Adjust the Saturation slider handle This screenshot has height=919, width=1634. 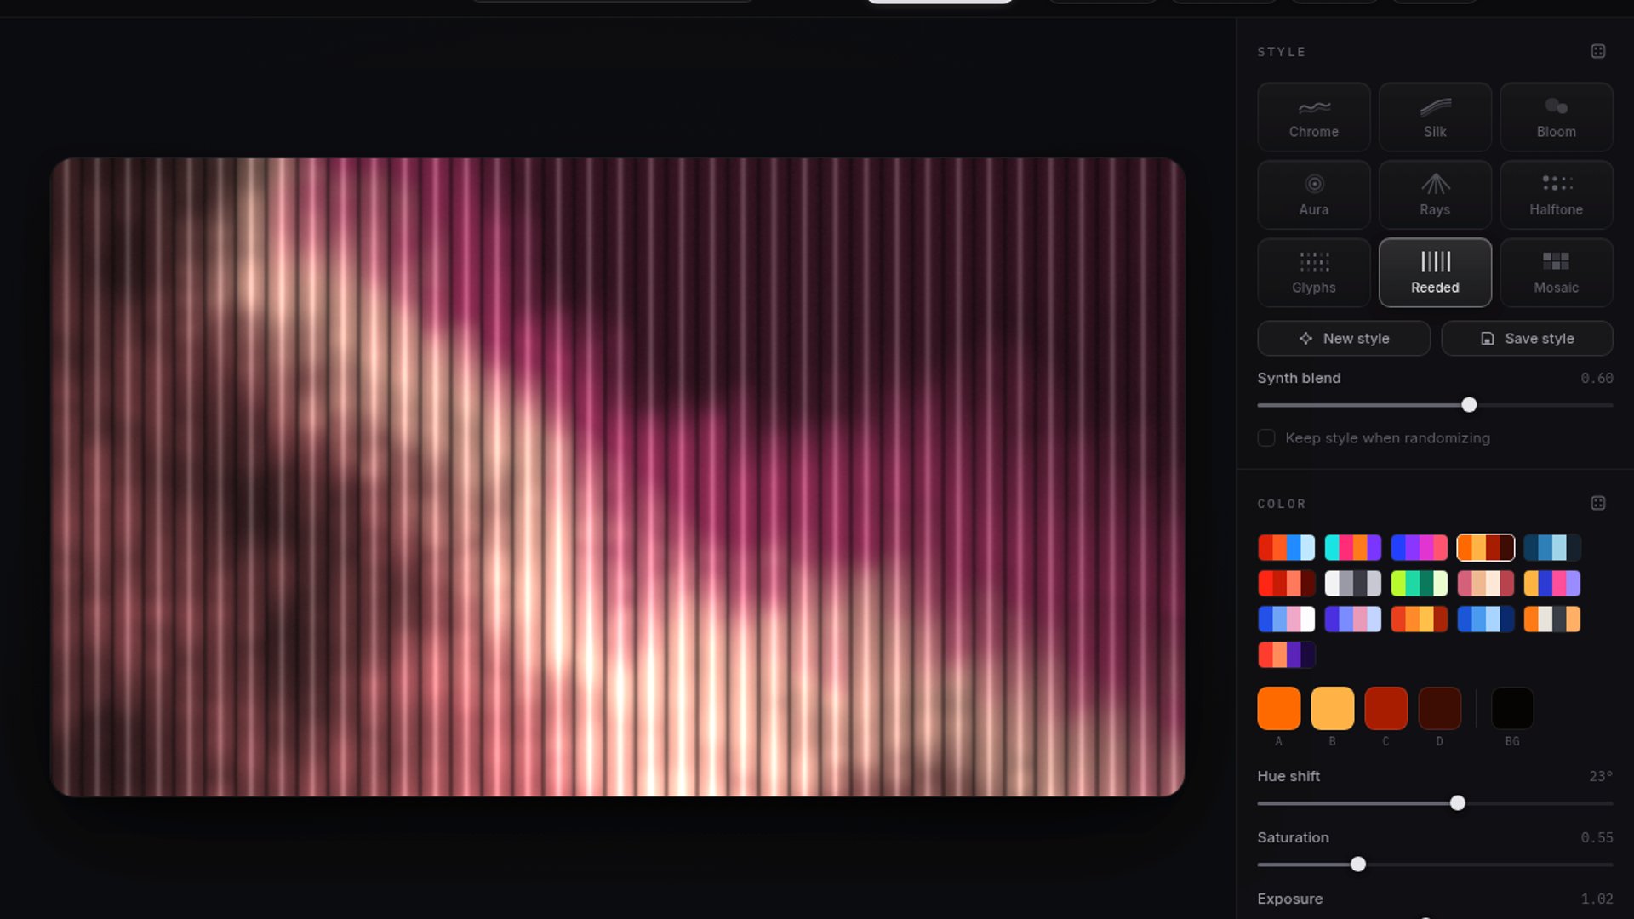(x=1358, y=865)
